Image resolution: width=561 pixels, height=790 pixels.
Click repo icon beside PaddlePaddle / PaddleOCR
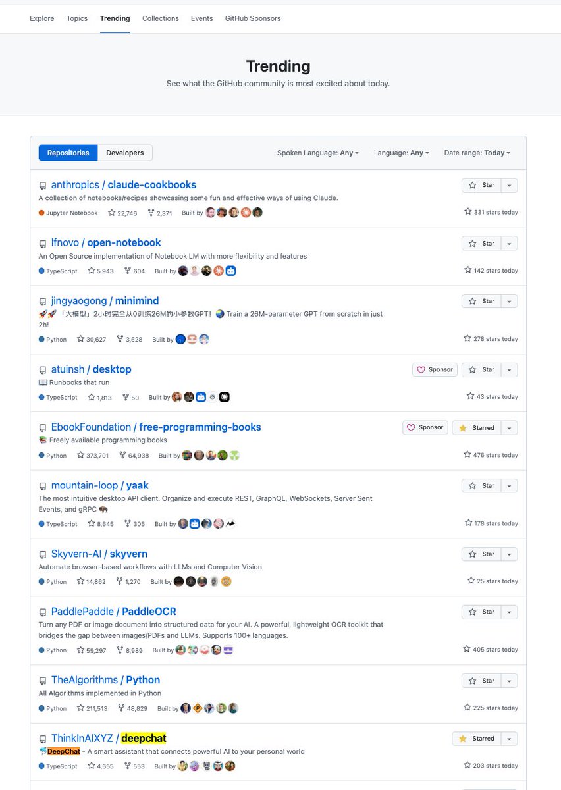click(43, 612)
